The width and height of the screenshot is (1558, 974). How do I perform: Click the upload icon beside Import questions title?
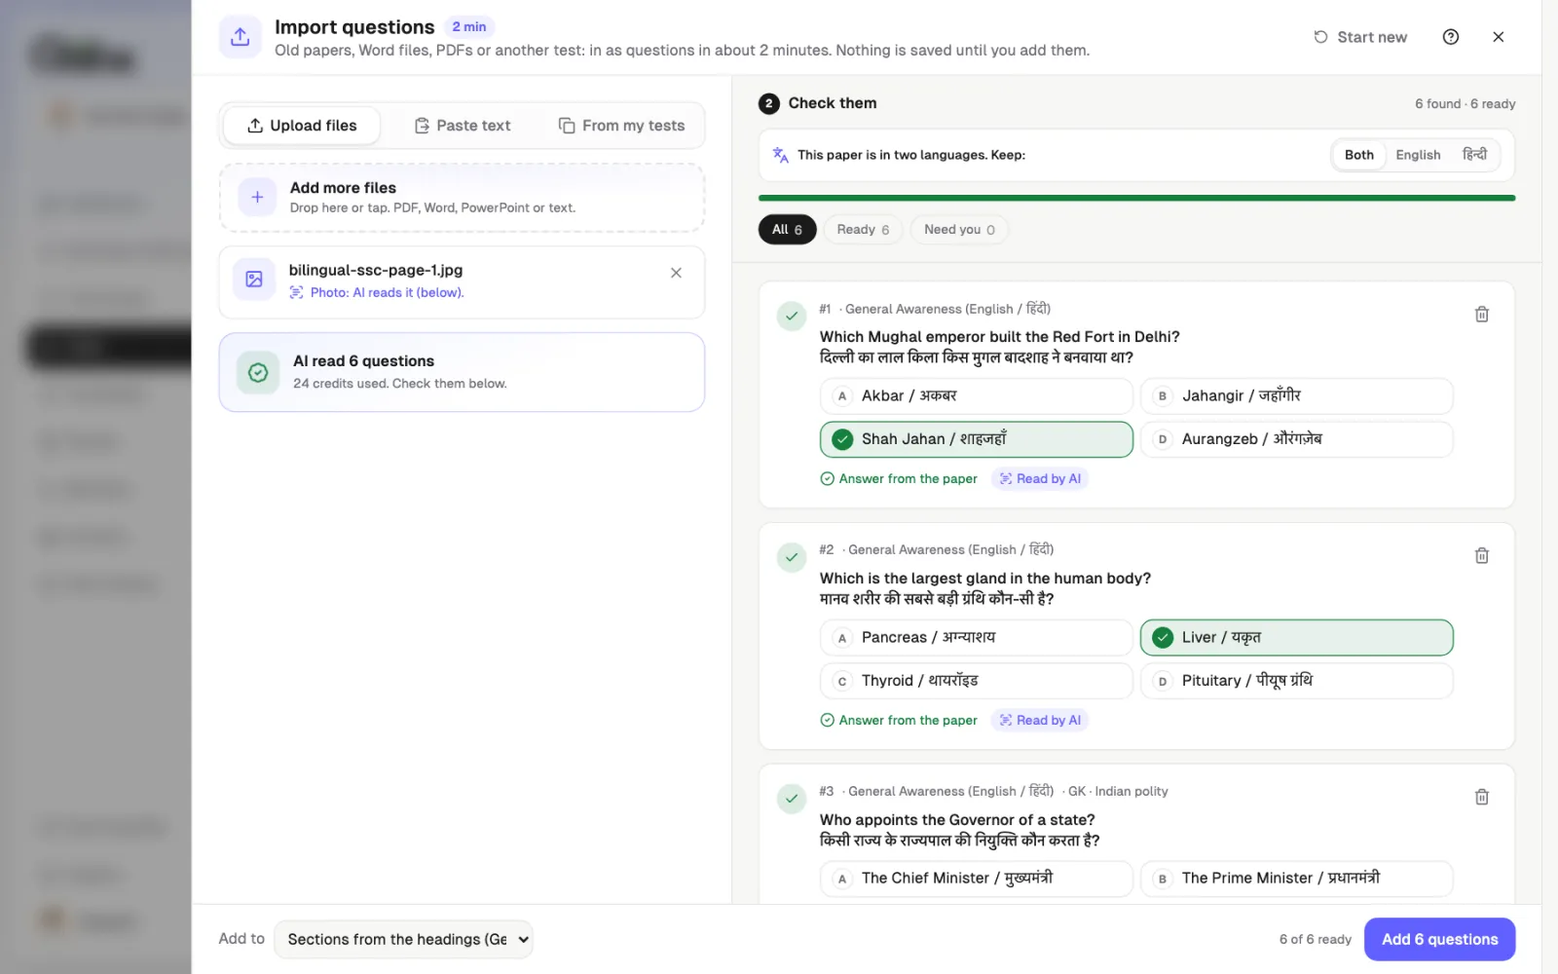click(x=241, y=37)
